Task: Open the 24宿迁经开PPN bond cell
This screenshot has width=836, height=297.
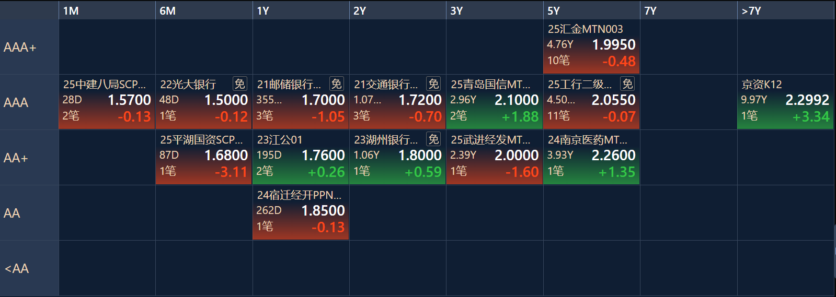Action: point(301,213)
